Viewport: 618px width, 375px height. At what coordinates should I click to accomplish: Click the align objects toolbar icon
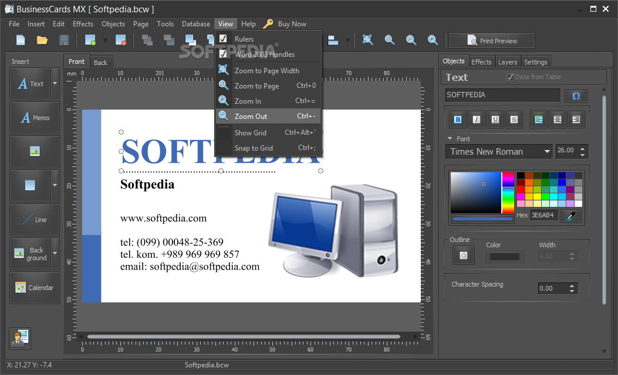333,40
